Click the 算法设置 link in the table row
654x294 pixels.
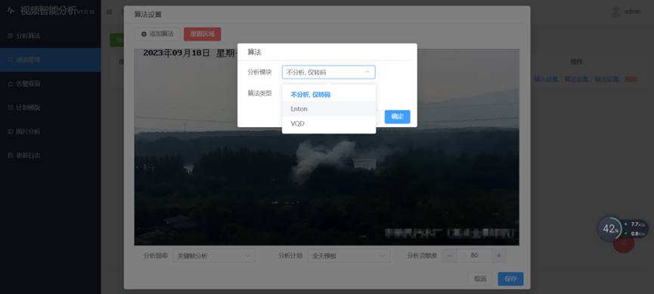tap(576, 79)
